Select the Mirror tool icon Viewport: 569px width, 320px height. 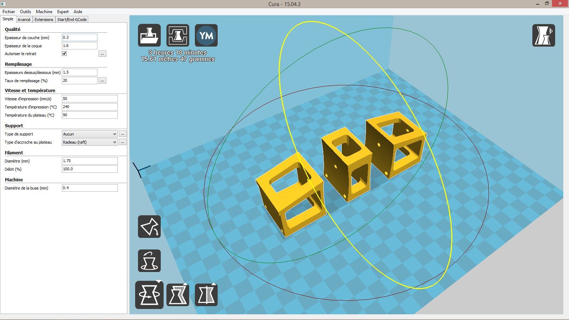206,294
